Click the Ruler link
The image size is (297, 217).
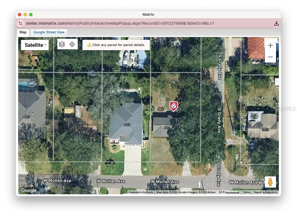point(24,181)
